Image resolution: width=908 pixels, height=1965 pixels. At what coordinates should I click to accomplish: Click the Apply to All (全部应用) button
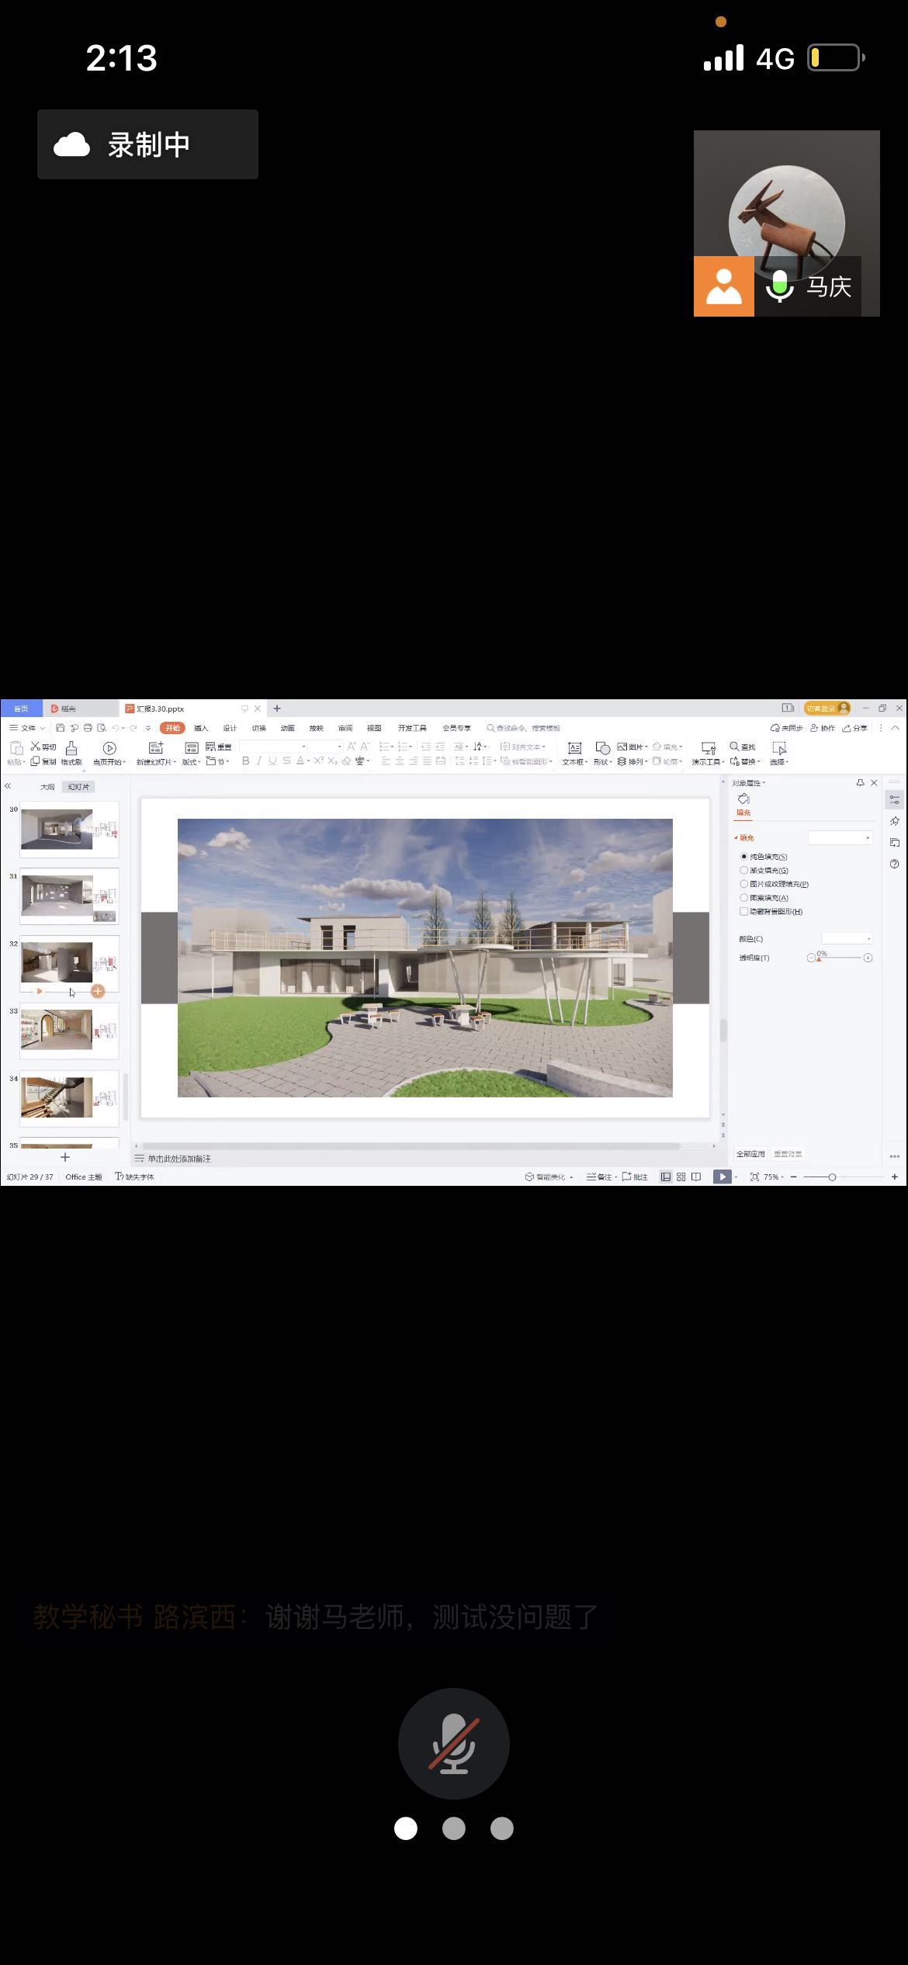coord(750,1154)
